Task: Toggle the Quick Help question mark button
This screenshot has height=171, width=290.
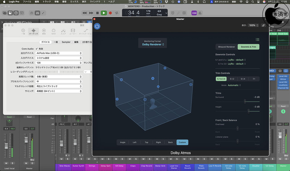Action: pos(16,13)
